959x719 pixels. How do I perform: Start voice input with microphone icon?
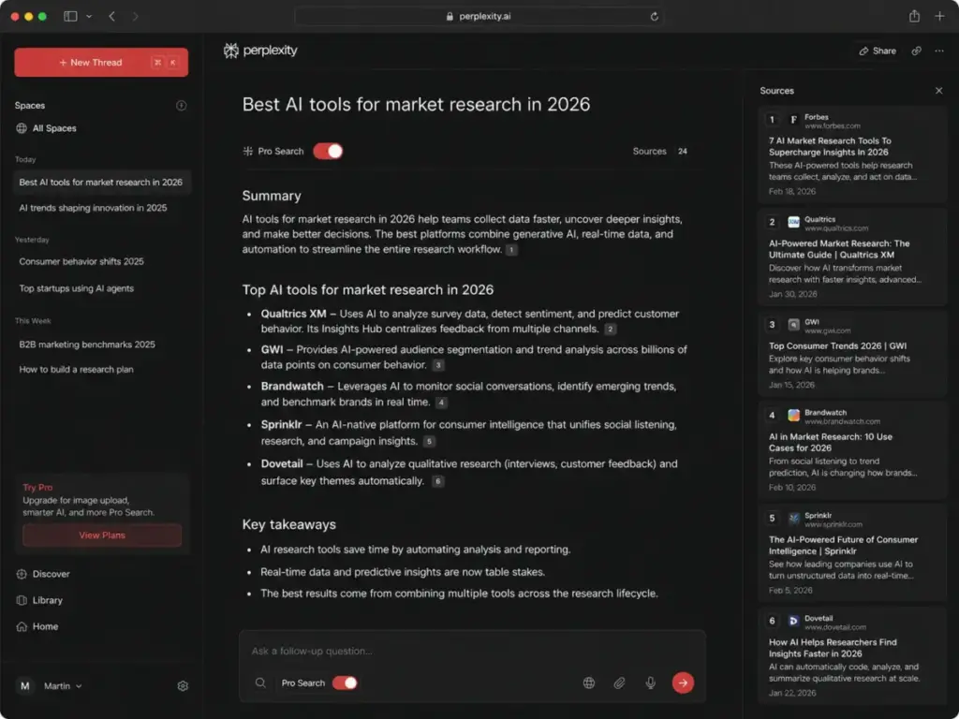pyautogui.click(x=650, y=682)
